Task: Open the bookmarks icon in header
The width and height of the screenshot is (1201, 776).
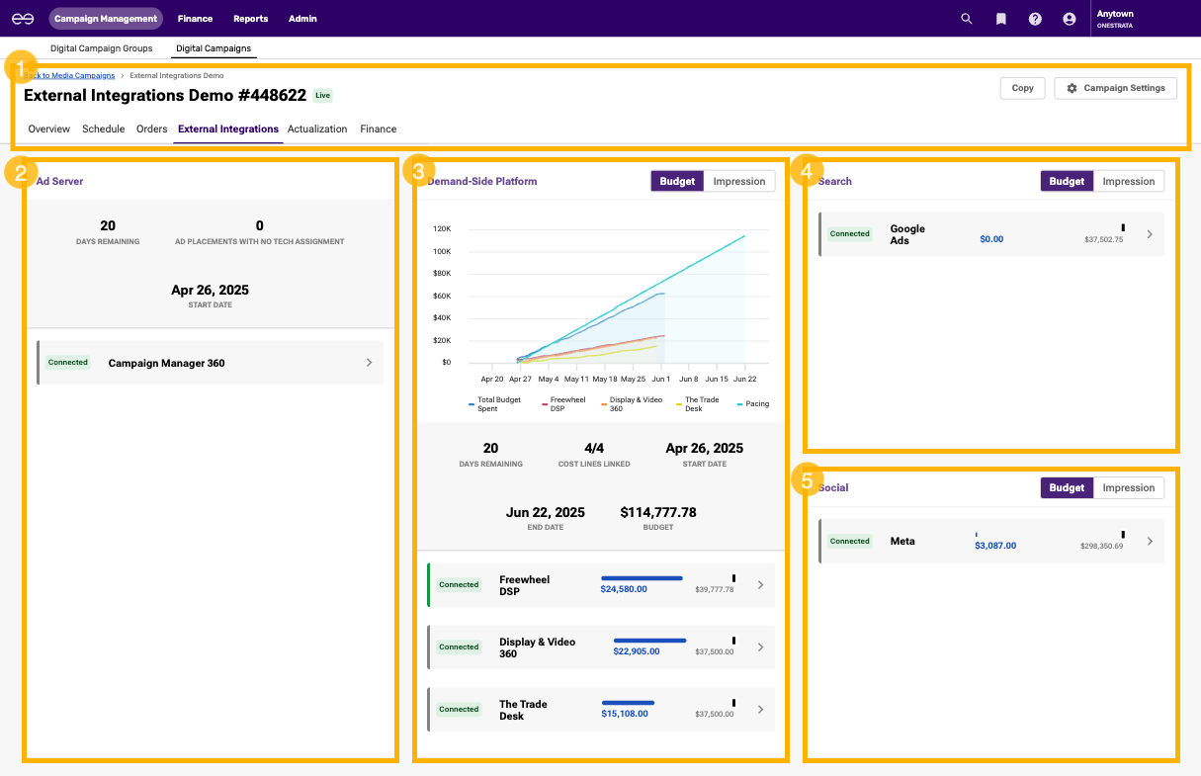Action: pyautogui.click(x=1001, y=19)
